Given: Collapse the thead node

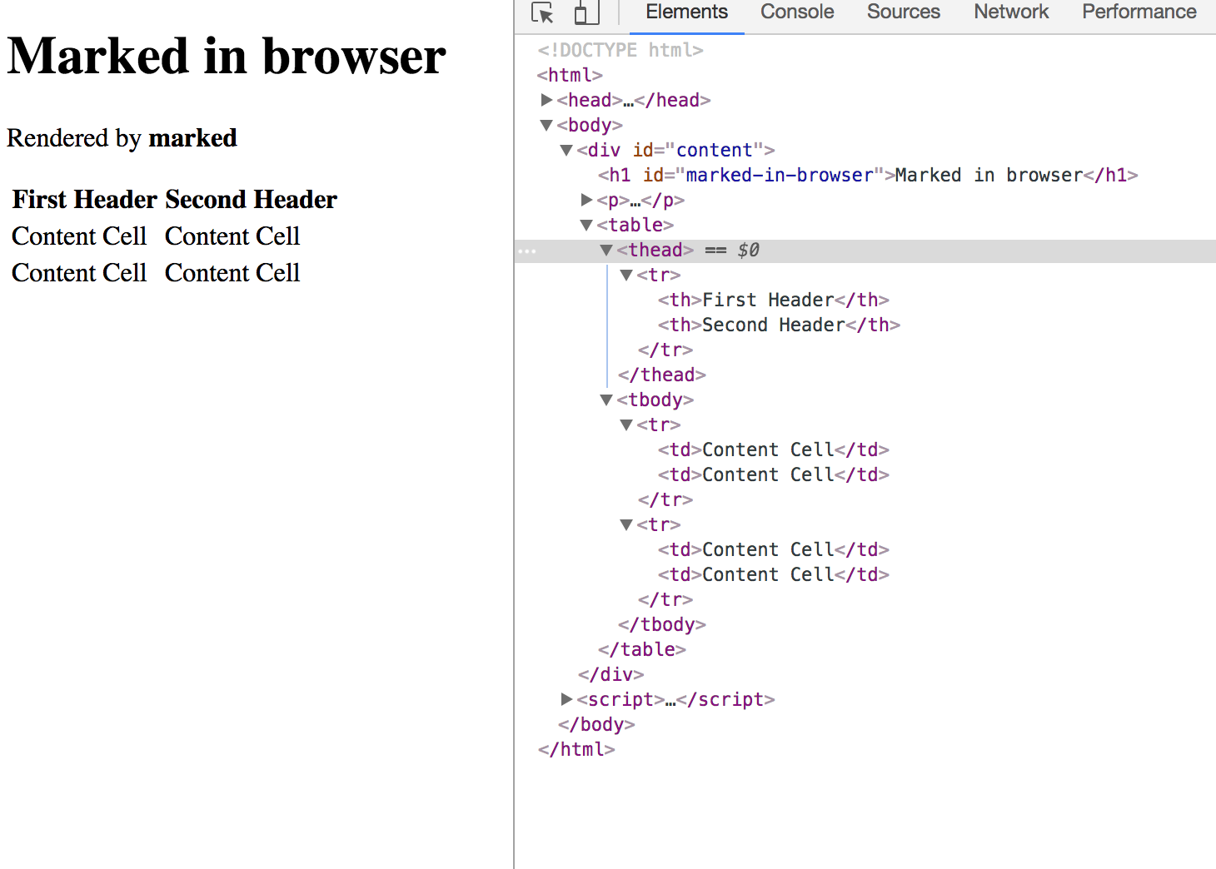Looking at the screenshot, I should [606, 250].
